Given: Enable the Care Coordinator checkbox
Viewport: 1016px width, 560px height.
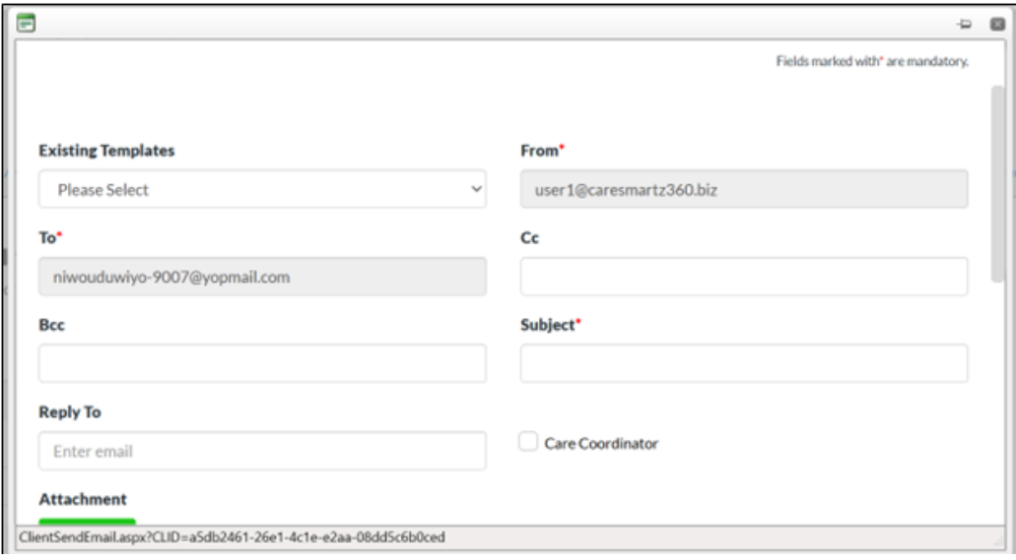Looking at the screenshot, I should [x=528, y=443].
